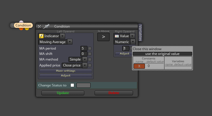Enable the Change Status to checkbox

click(72, 85)
